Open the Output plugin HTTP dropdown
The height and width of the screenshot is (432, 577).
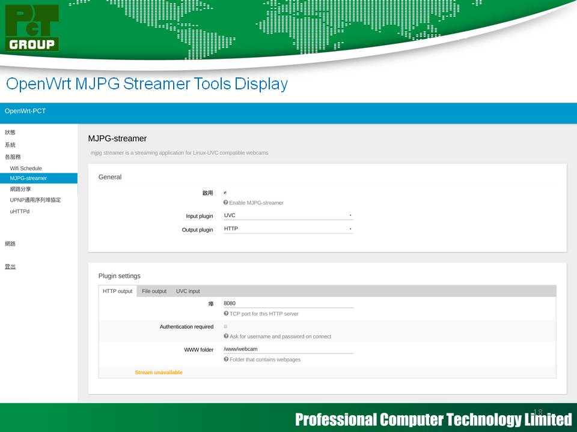coord(288,229)
